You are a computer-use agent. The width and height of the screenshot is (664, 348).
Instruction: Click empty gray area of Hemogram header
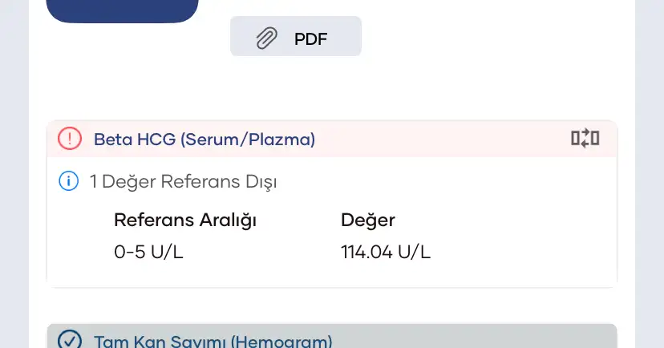473,338
